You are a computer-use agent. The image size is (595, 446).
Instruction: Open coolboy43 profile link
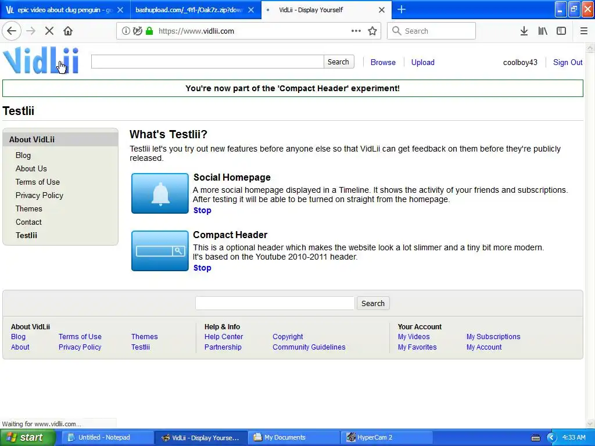pyautogui.click(x=520, y=62)
